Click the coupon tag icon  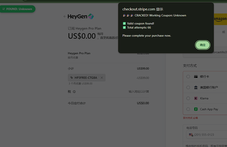click(x=71, y=78)
